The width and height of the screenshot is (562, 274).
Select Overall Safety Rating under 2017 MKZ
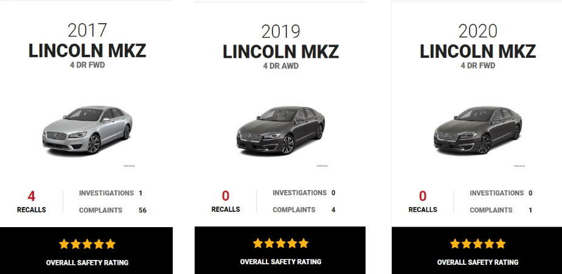pyautogui.click(x=87, y=262)
